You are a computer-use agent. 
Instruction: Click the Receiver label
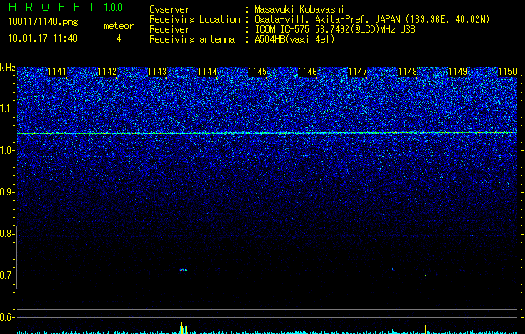[169, 29]
